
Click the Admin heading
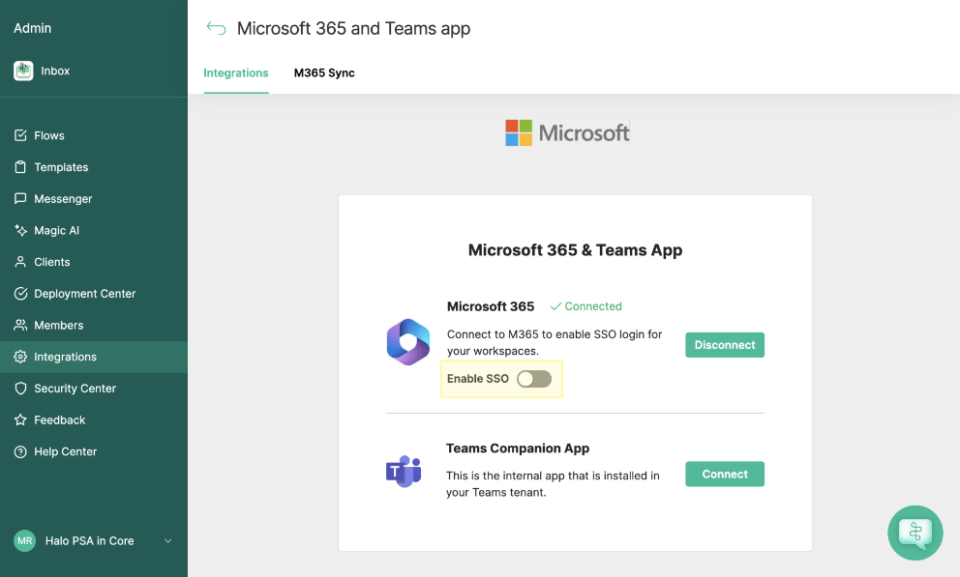pyautogui.click(x=33, y=28)
